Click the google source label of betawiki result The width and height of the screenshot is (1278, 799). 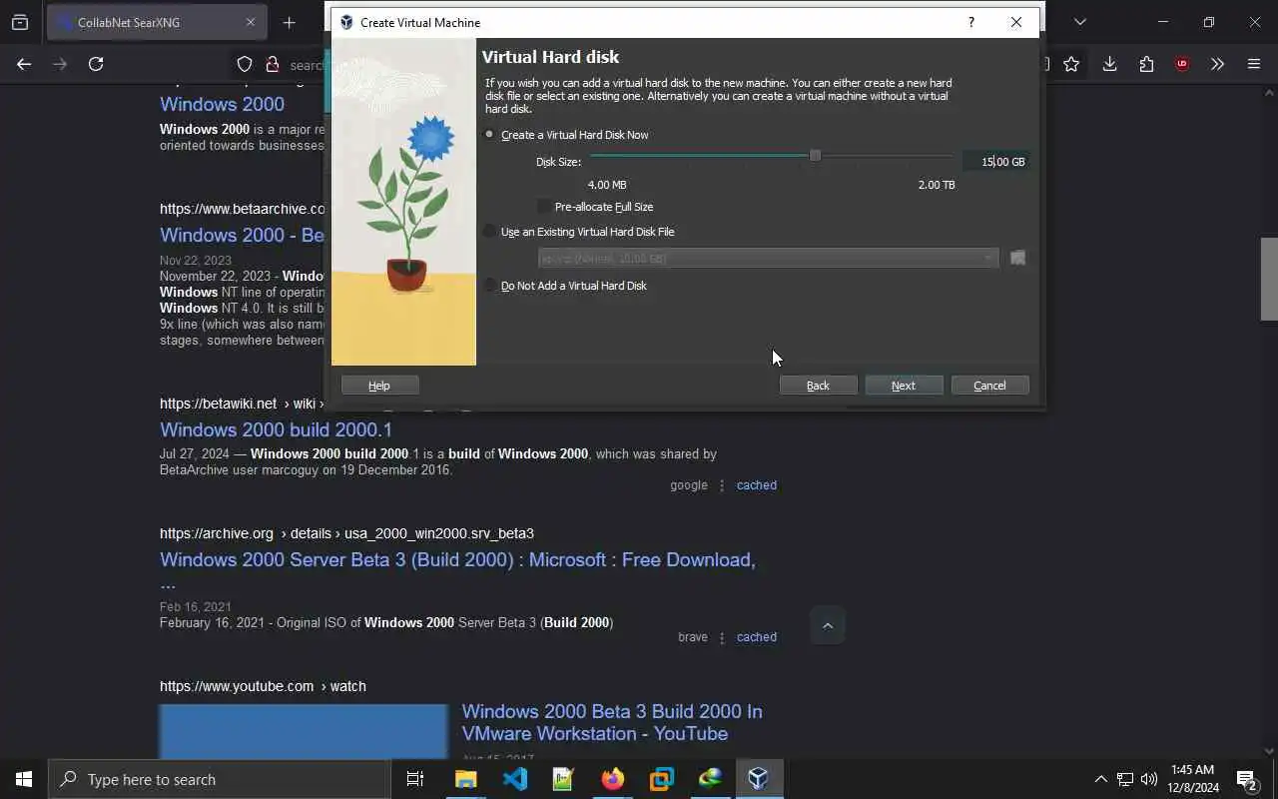(x=689, y=485)
